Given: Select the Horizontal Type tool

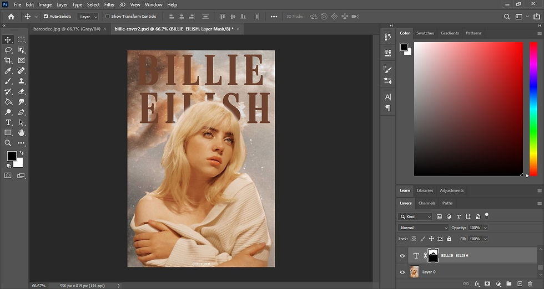Looking at the screenshot, I should pos(8,122).
